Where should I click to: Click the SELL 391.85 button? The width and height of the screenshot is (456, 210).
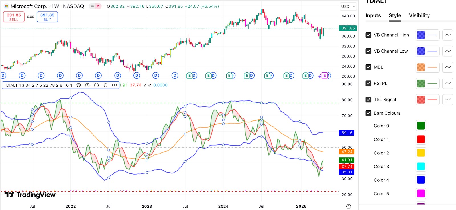coord(14,17)
